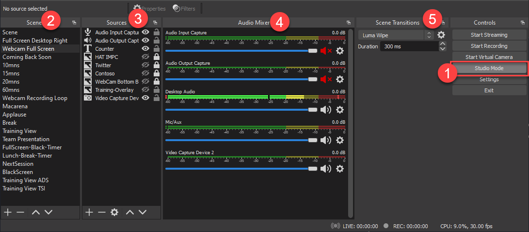Image resolution: width=529 pixels, height=232 pixels.
Task: Decrease the transition duration with down arrow
Action: [442, 49]
